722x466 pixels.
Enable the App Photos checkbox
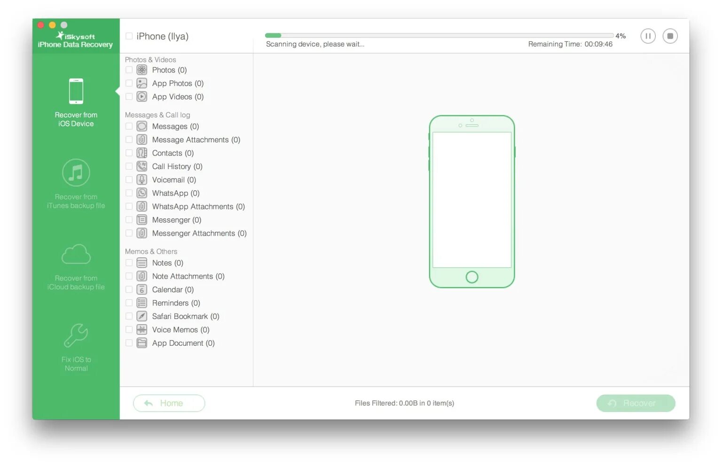coord(129,84)
